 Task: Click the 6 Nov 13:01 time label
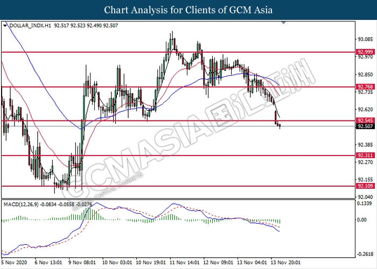[x=48, y=263]
